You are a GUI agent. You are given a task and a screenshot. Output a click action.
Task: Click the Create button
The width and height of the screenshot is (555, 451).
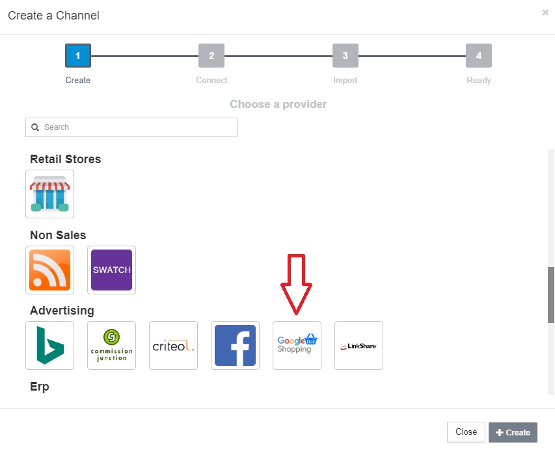513,432
